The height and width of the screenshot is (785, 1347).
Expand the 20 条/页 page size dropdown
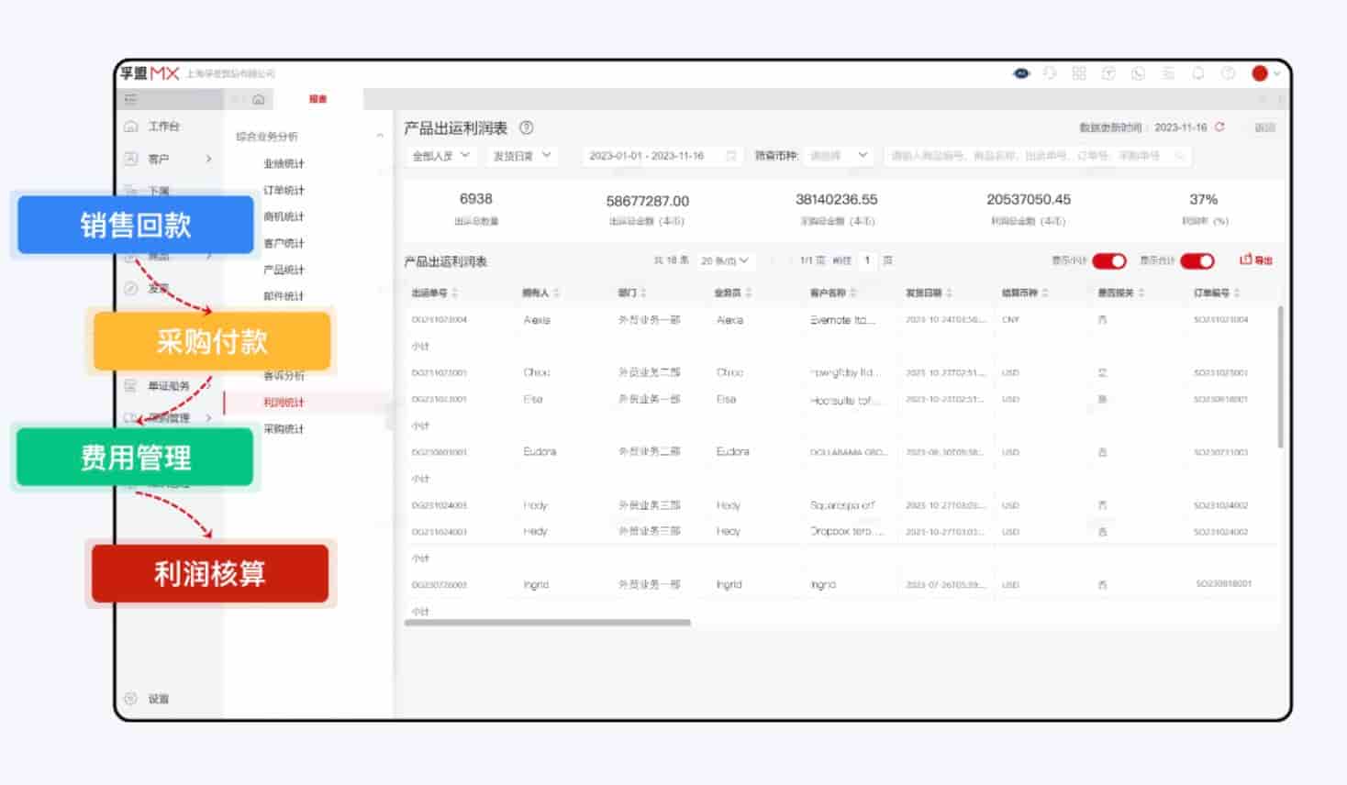(724, 261)
